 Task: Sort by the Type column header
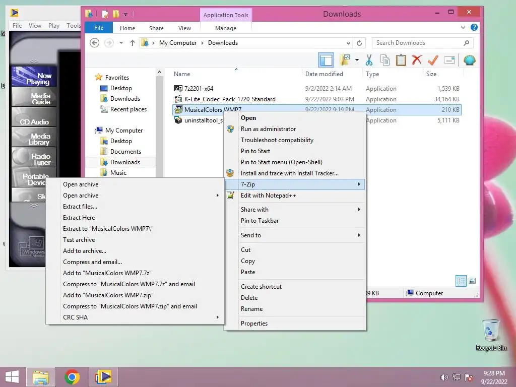click(392, 74)
